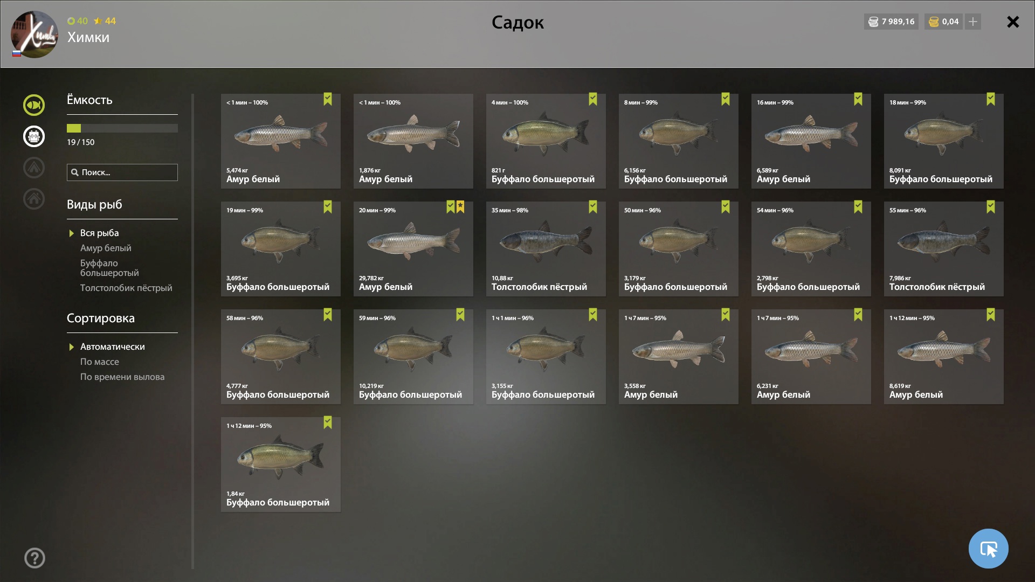Select Автоматически sorting option
The image size is (1035, 582).
click(x=112, y=347)
